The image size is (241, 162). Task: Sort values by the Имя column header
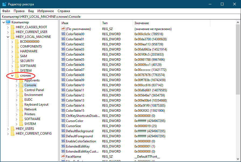pyautogui.click(x=80, y=23)
